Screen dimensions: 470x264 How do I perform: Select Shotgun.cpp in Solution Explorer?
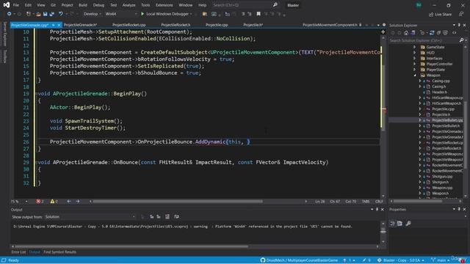442,177
